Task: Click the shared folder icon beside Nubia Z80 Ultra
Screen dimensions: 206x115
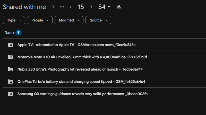Action: pos(10,69)
